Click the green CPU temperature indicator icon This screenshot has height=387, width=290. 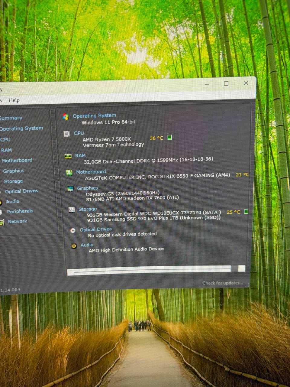(170, 138)
